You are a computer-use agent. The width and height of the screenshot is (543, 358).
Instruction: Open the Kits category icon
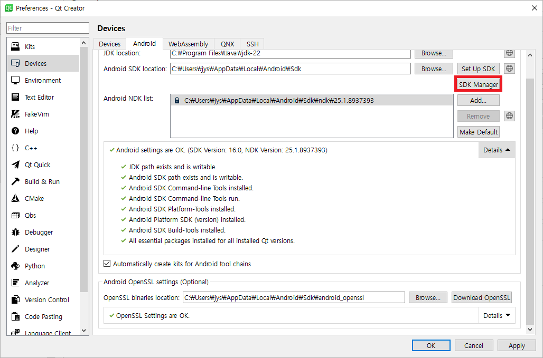pyautogui.click(x=15, y=46)
